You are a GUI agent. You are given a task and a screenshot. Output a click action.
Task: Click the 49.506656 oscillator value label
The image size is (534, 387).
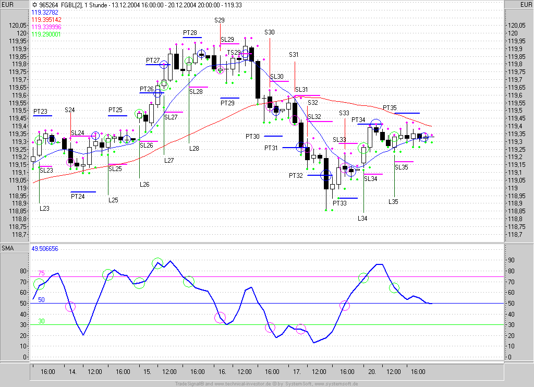pyautogui.click(x=45, y=249)
